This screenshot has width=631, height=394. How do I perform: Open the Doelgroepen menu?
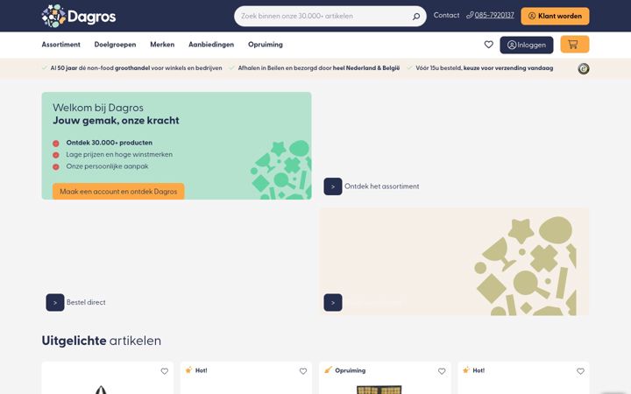point(115,45)
